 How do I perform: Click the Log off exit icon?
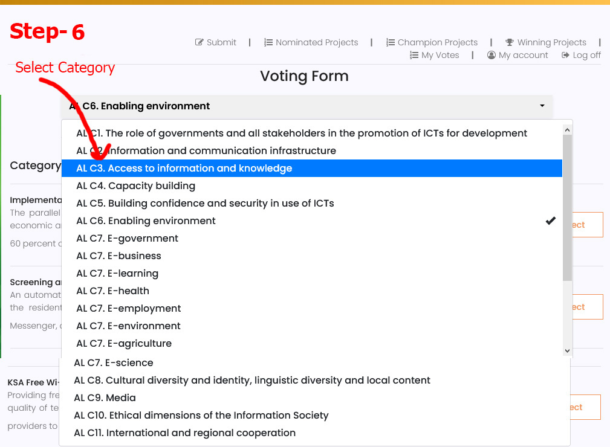click(x=565, y=55)
